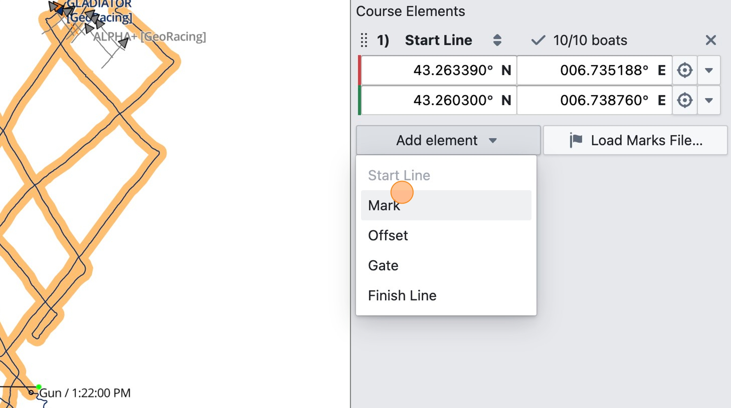Click the ALPHA+ GeoRacing boat label

point(149,36)
